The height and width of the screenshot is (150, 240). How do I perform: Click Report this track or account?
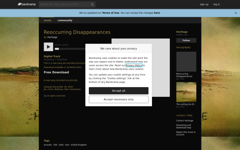[x=186, y=133]
